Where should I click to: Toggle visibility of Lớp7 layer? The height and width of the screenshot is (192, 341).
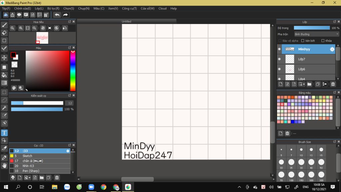[279, 59]
